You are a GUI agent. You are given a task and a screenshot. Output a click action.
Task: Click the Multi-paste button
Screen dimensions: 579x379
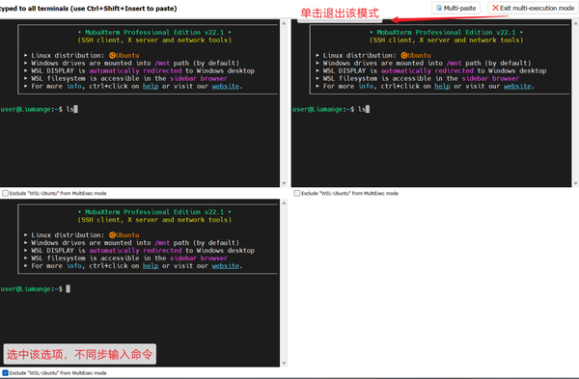tap(456, 8)
